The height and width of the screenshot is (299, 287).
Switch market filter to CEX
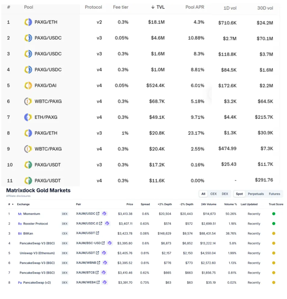pyautogui.click(x=213, y=194)
